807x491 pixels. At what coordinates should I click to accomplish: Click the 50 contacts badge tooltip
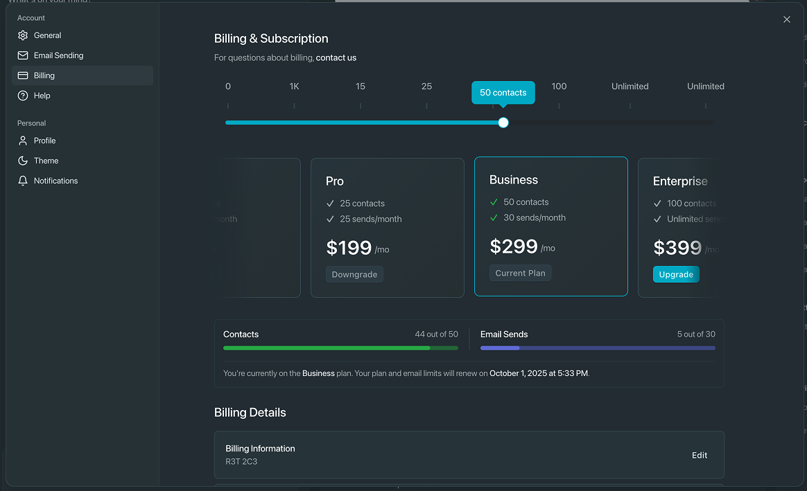pos(503,92)
